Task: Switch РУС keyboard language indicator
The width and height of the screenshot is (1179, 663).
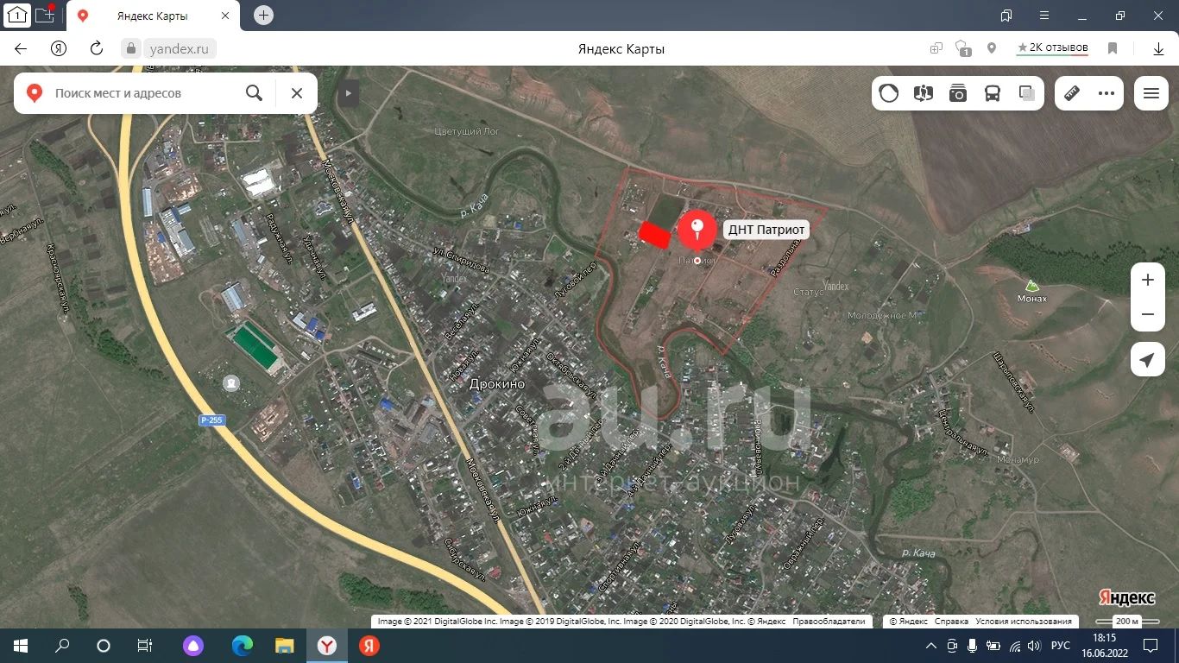Action: click(1060, 646)
